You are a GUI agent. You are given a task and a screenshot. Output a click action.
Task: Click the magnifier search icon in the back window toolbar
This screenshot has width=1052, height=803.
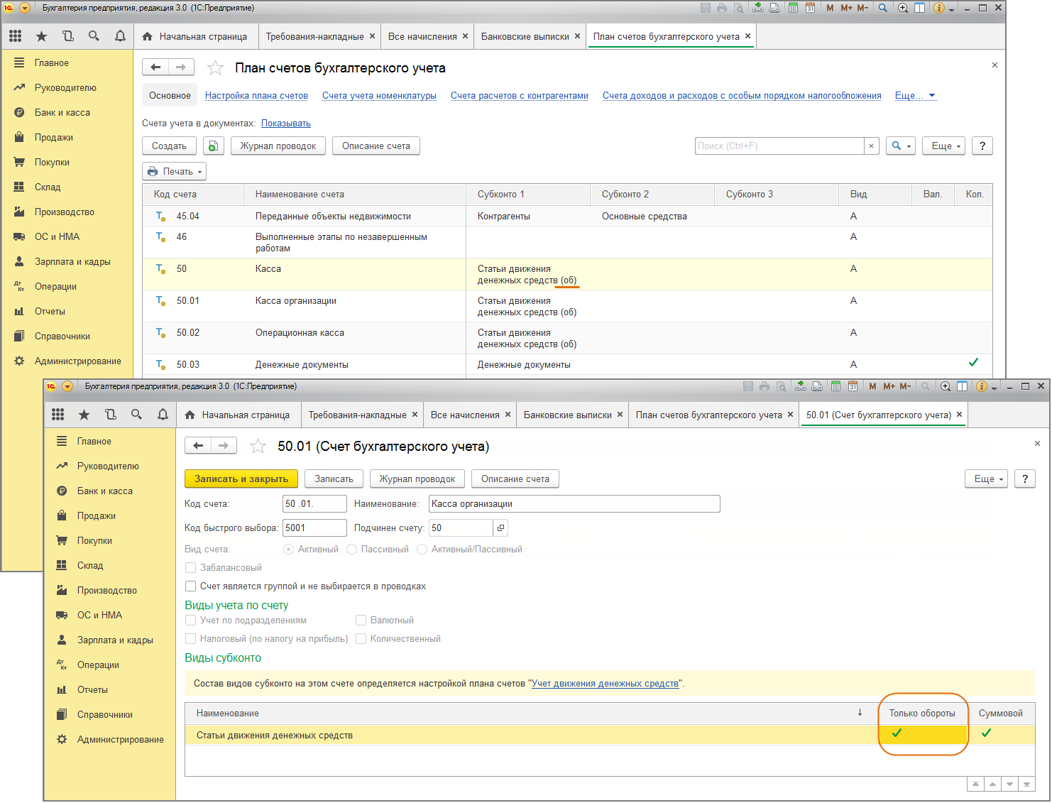click(x=94, y=36)
